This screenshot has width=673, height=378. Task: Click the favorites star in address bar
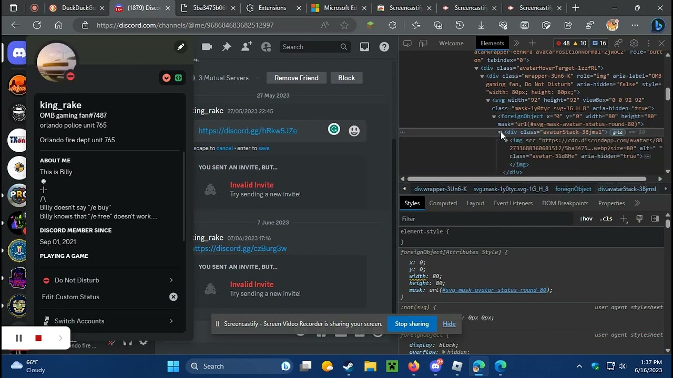point(344,25)
